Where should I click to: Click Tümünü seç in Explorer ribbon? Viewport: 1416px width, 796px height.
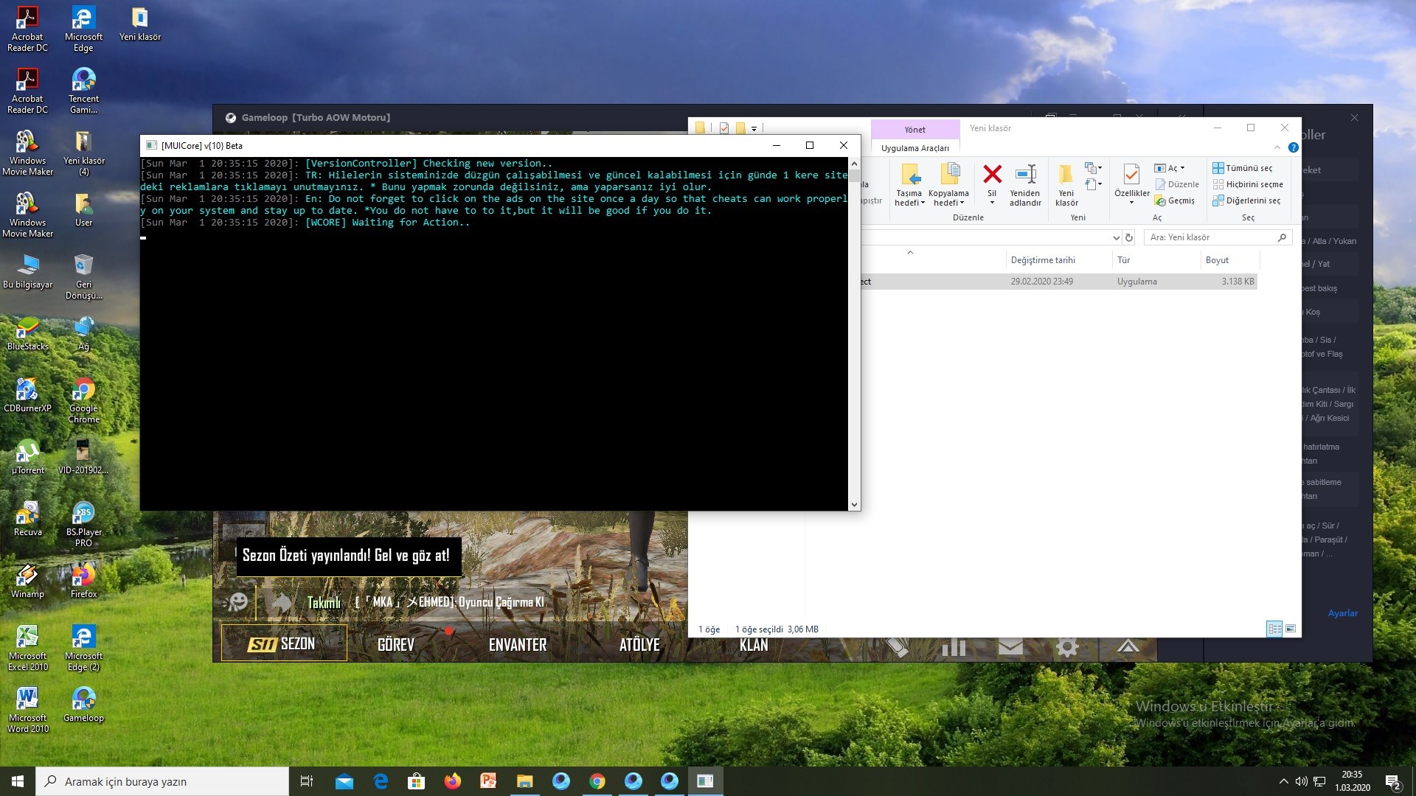click(1243, 168)
